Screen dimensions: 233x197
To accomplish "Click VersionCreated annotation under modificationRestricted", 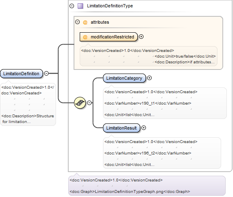I will (128, 51).
